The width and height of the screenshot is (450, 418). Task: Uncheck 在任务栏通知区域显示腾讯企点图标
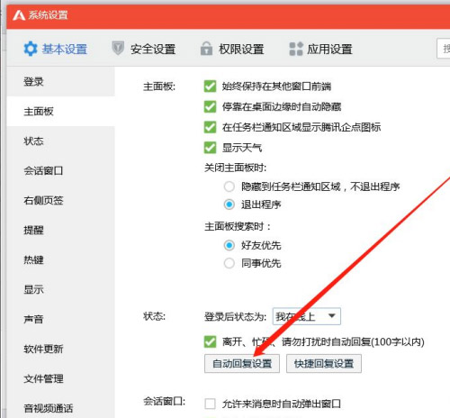click(x=210, y=127)
